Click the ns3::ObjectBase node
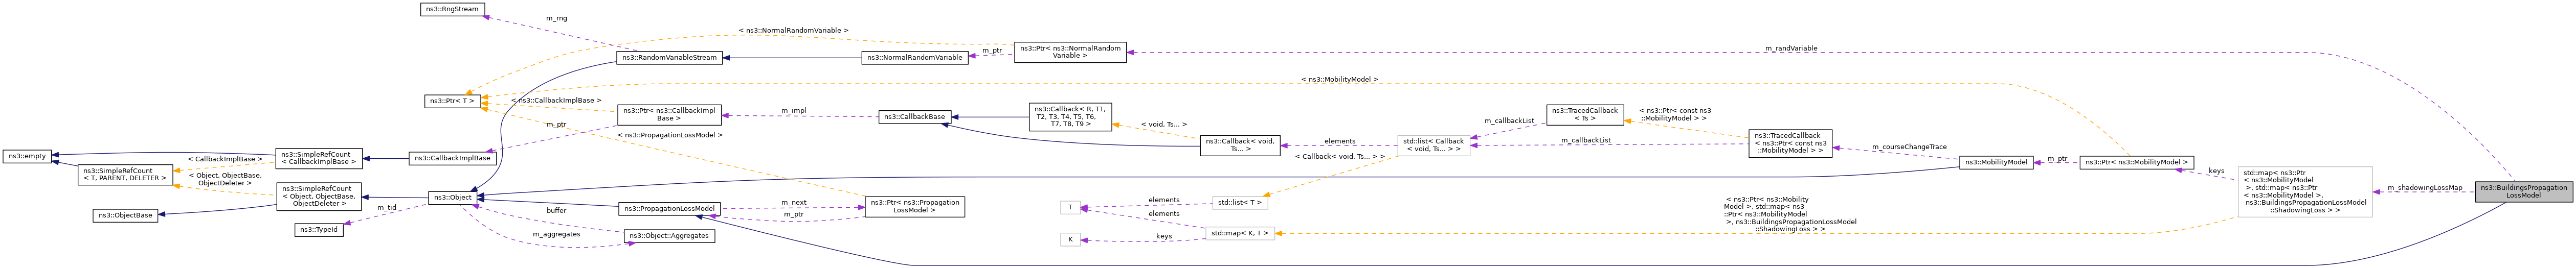The height and width of the screenshot is (268, 2576). [125, 215]
